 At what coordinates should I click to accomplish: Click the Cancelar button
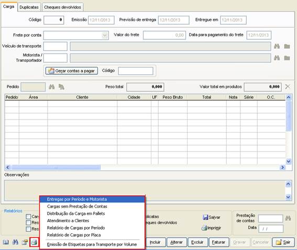click(x=261, y=242)
